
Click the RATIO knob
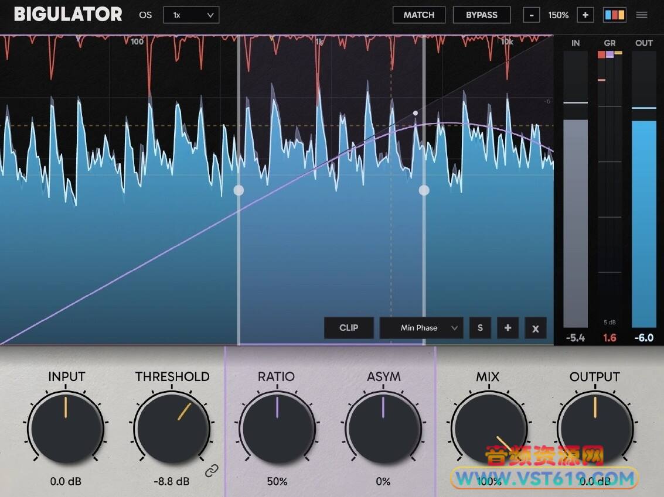[277, 427]
